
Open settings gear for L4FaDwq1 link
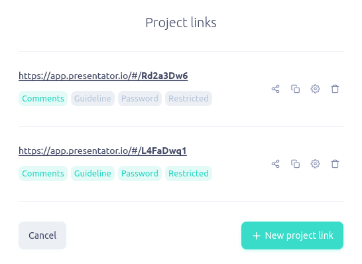315,164
